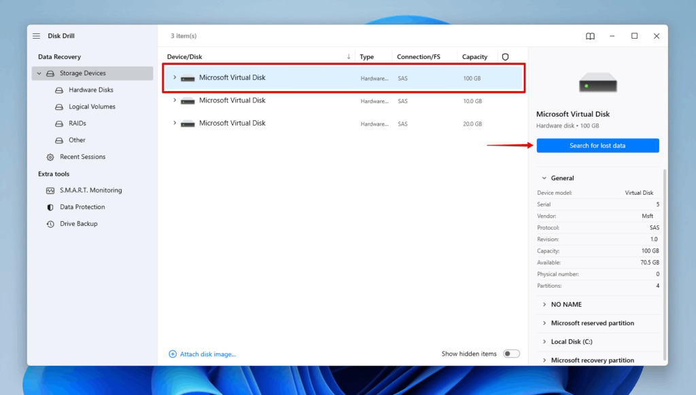This screenshot has height=395, width=696.
Task: Open the Attach disk image link
Action: tap(202, 354)
